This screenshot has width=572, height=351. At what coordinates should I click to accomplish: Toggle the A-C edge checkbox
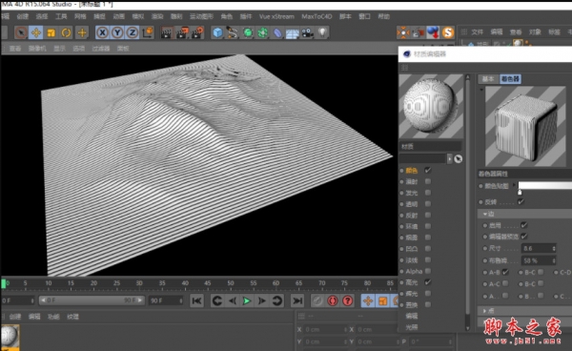click(505, 283)
